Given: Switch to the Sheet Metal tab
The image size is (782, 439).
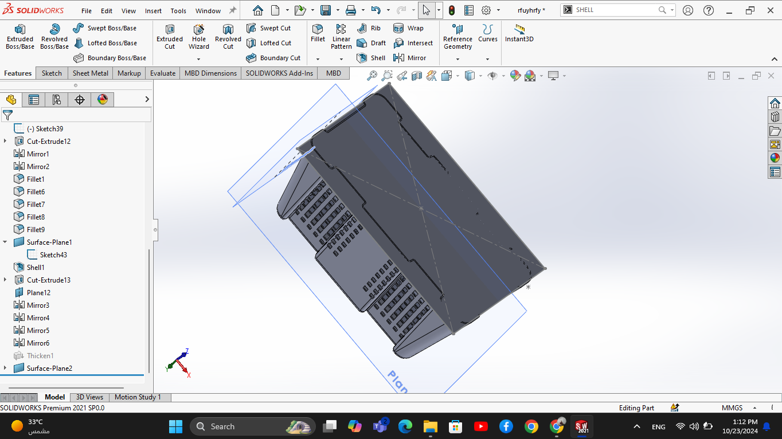Looking at the screenshot, I should 90,73.
